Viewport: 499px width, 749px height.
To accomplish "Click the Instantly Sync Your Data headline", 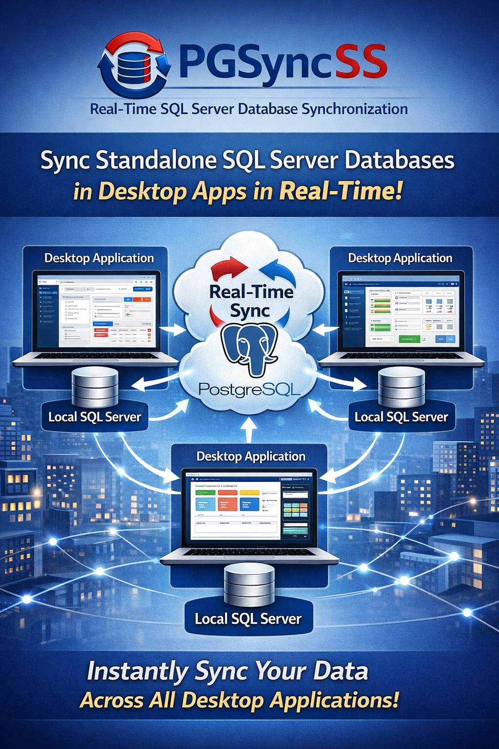I will (x=228, y=671).
